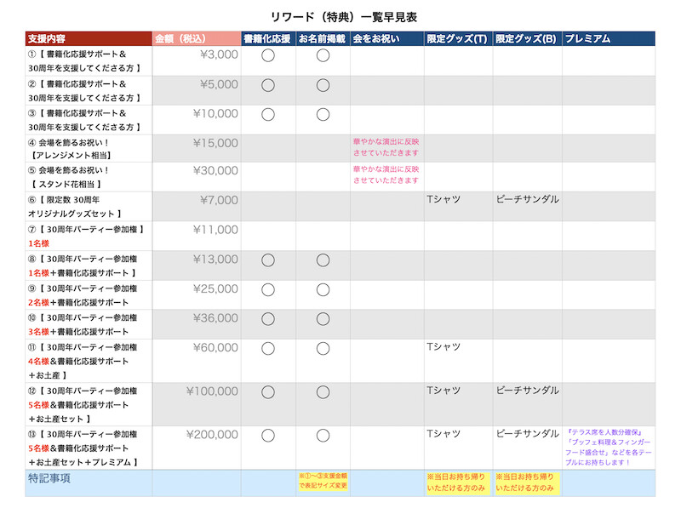This screenshot has height=508, width=681.
Task: Select the プレミアム column header
Action: [x=609, y=38]
